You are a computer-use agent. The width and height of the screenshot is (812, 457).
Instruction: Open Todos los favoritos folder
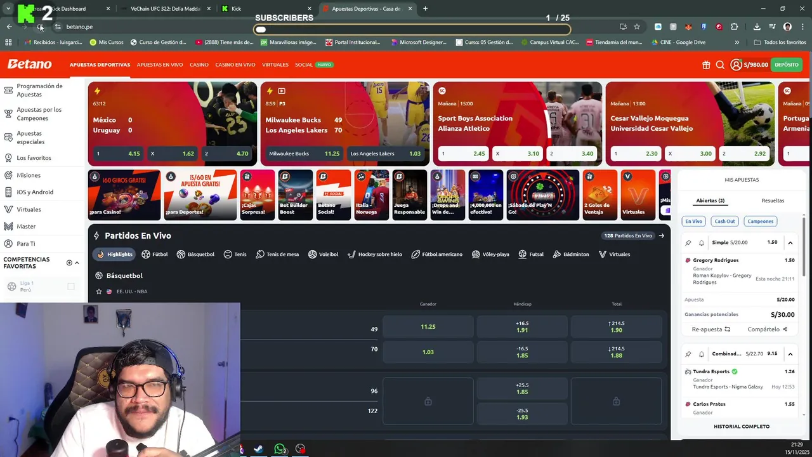point(780,42)
